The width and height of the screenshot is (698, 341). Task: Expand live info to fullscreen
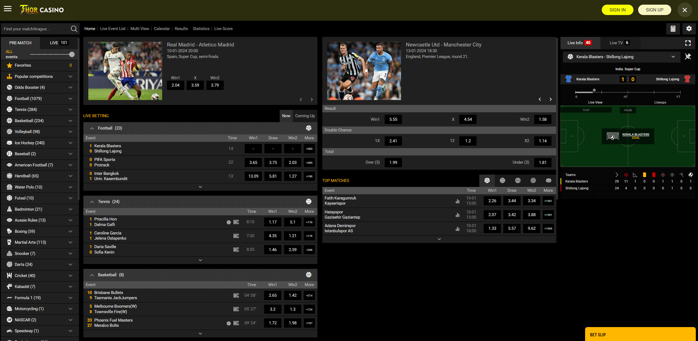pyautogui.click(x=688, y=43)
